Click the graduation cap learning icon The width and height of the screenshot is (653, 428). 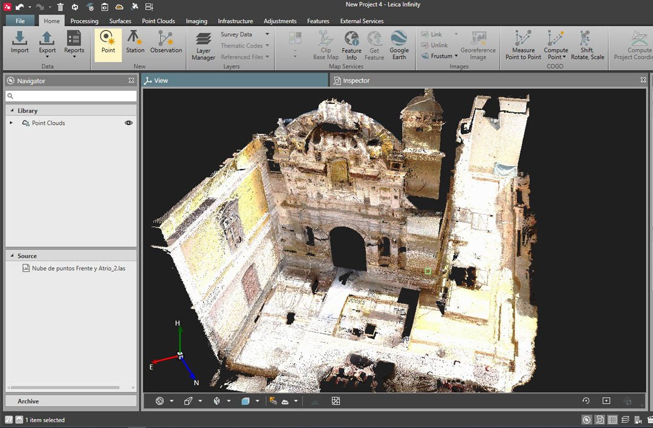[90, 7]
